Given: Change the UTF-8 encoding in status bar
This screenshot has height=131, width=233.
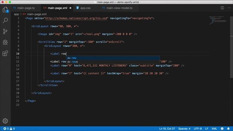Looking at the screenshot, I should click(198, 128).
